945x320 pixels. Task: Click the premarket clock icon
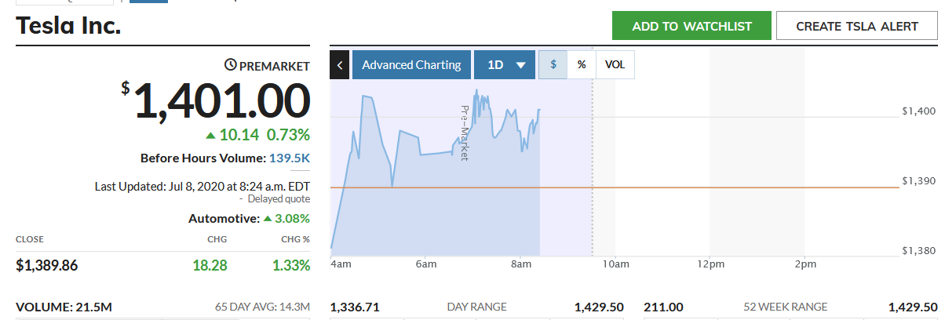point(230,65)
